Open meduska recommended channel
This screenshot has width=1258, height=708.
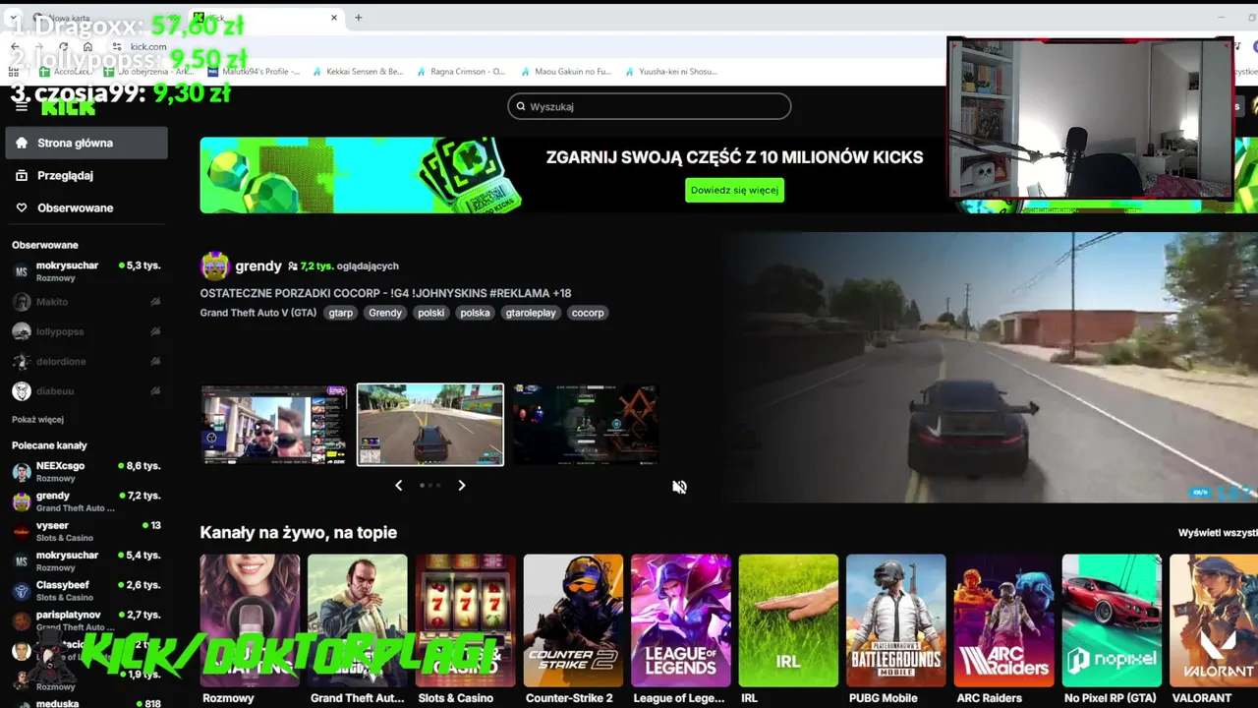pyautogui.click(x=86, y=703)
